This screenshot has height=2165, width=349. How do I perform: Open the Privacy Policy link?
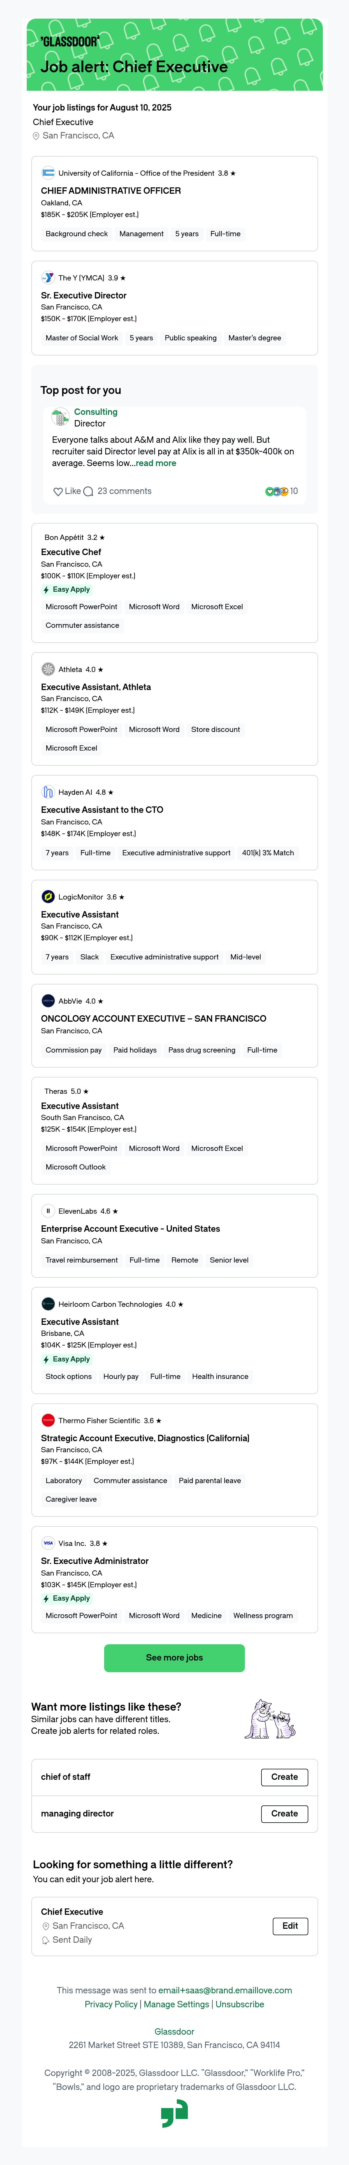[111, 2004]
